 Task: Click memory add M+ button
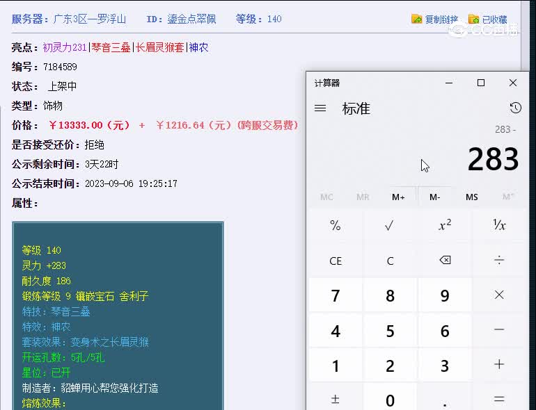point(398,197)
